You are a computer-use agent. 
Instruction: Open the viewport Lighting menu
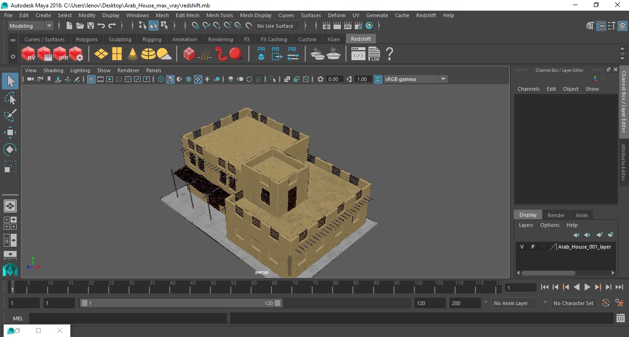(80, 70)
